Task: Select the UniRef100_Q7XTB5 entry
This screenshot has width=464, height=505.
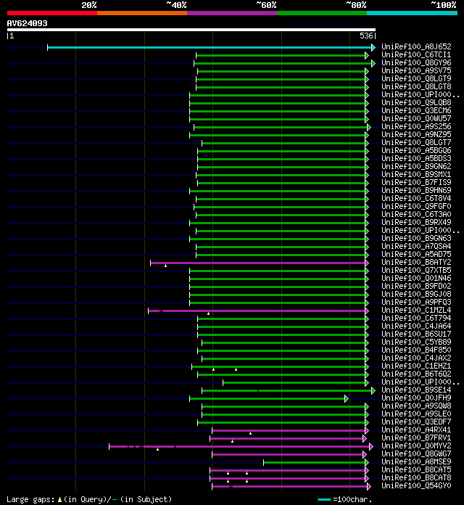Action: (416, 270)
